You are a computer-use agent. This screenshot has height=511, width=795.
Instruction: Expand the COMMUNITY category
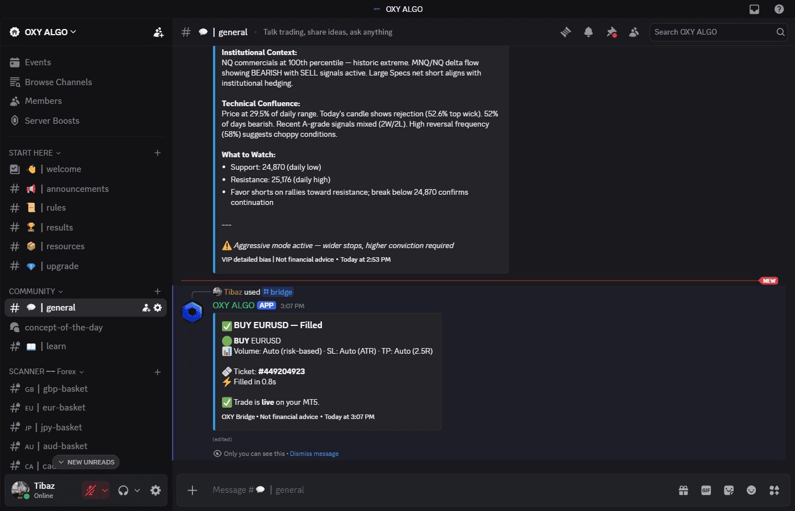coord(31,291)
